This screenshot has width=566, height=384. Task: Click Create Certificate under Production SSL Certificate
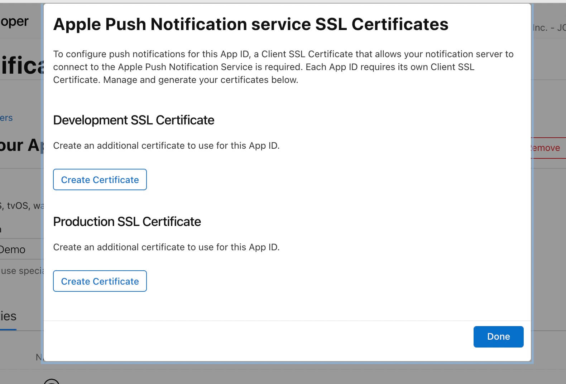pyautogui.click(x=100, y=281)
